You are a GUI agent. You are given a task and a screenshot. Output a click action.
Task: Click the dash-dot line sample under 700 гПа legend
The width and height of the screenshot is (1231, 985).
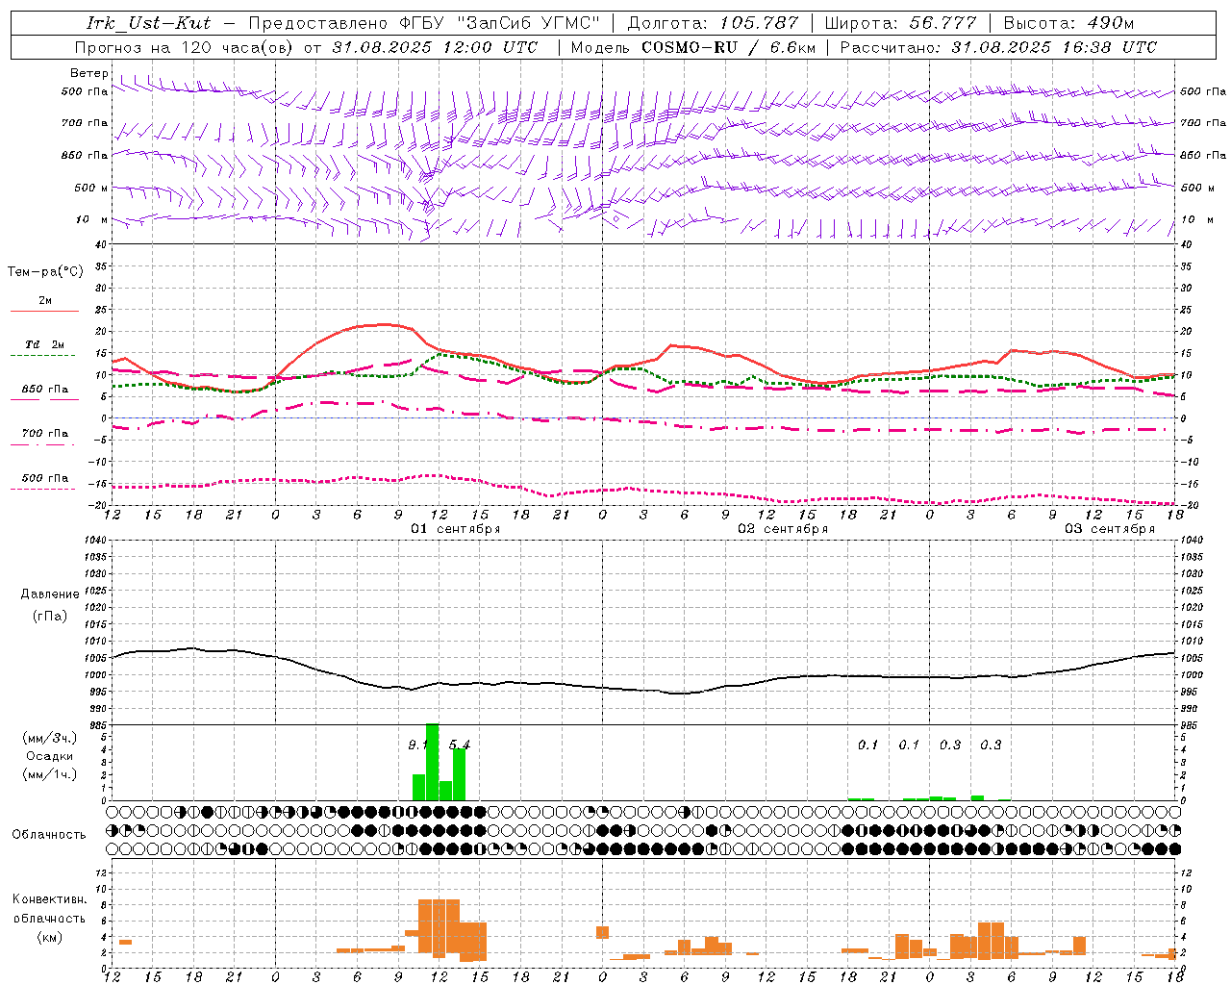click(x=43, y=445)
